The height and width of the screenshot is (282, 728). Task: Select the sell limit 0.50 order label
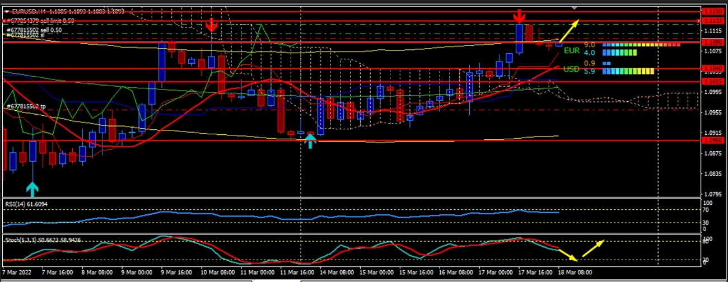[x=40, y=21]
